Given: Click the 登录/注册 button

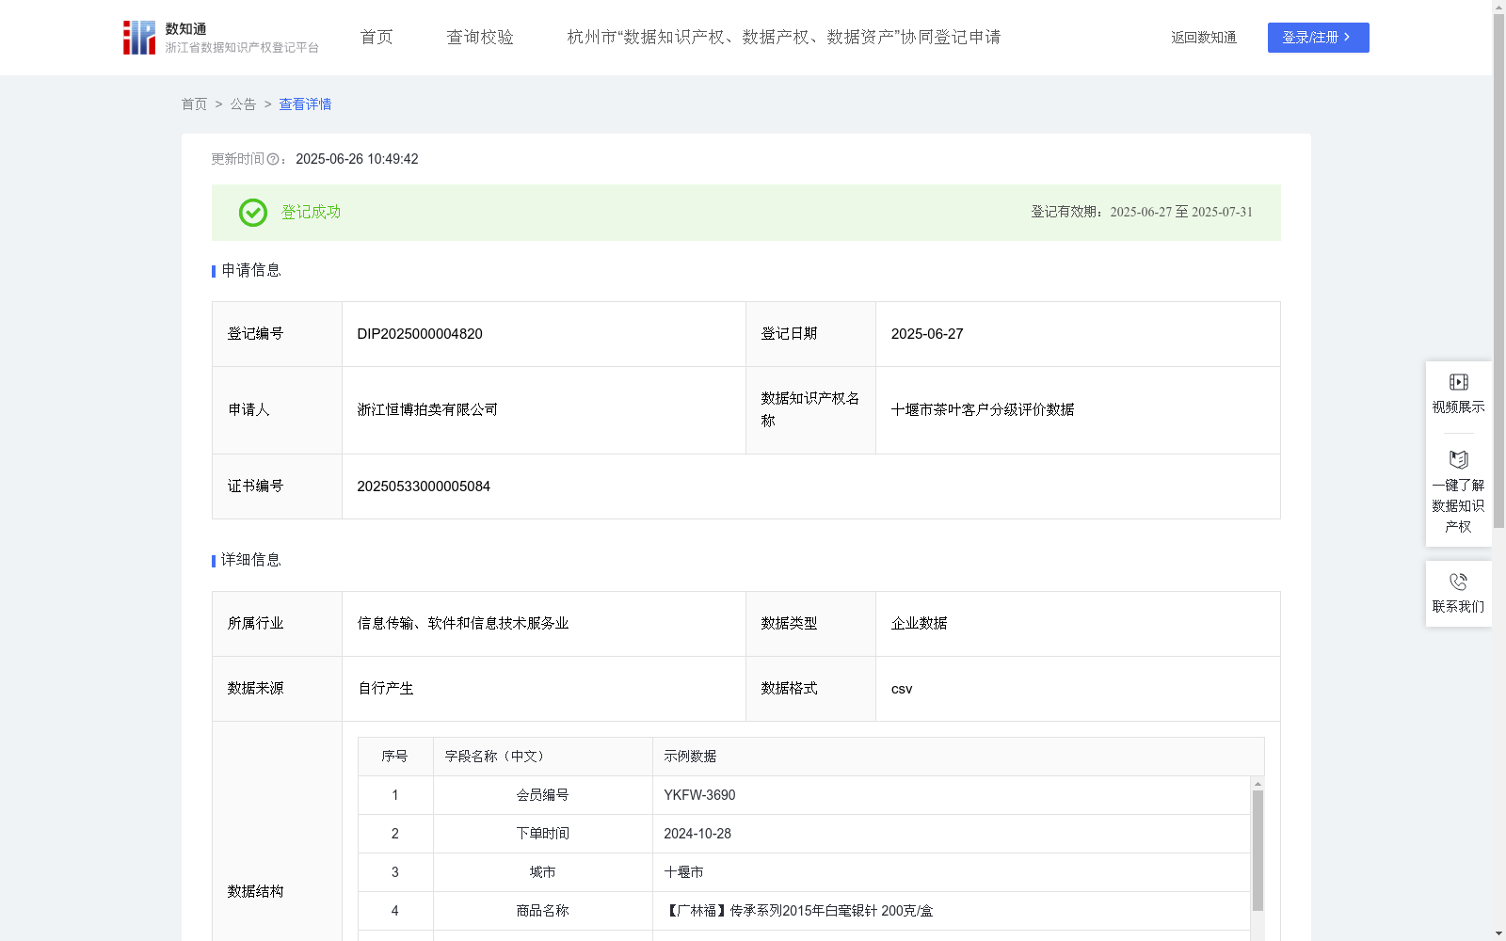Looking at the screenshot, I should [x=1318, y=38].
